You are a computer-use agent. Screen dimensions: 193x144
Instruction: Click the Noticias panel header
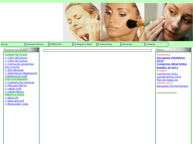[173, 50]
